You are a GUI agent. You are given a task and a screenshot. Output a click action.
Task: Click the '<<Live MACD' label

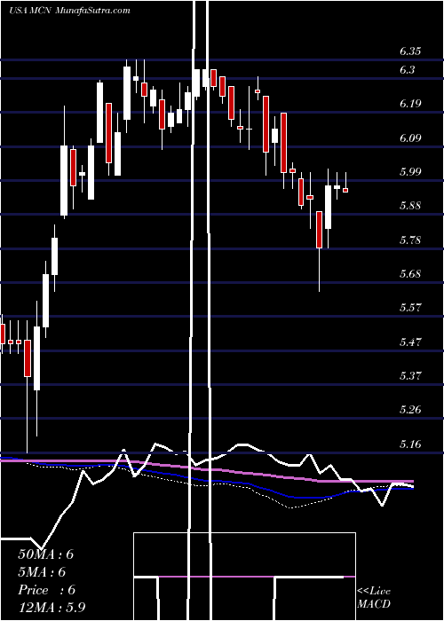click(374, 598)
